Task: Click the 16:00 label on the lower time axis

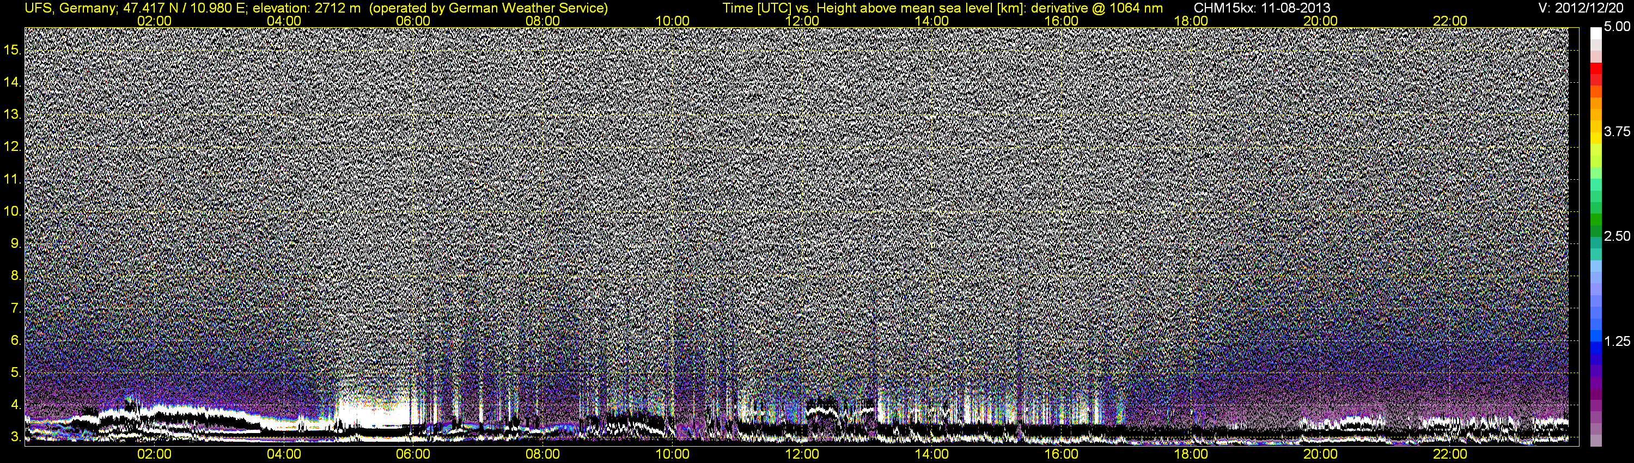Action: pyautogui.click(x=1061, y=454)
